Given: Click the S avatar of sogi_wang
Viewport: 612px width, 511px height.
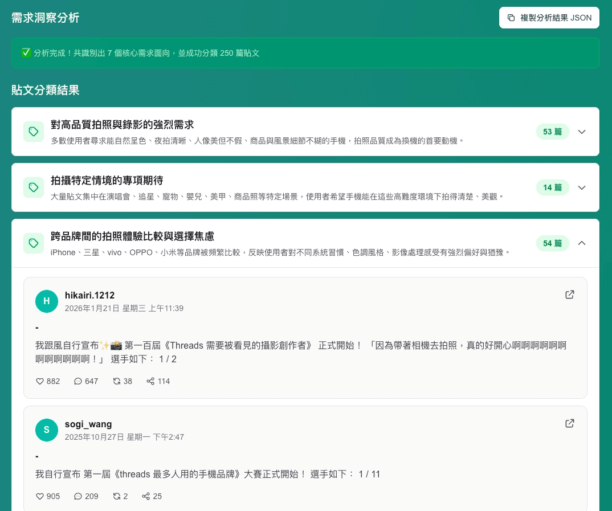Looking at the screenshot, I should [x=47, y=430].
